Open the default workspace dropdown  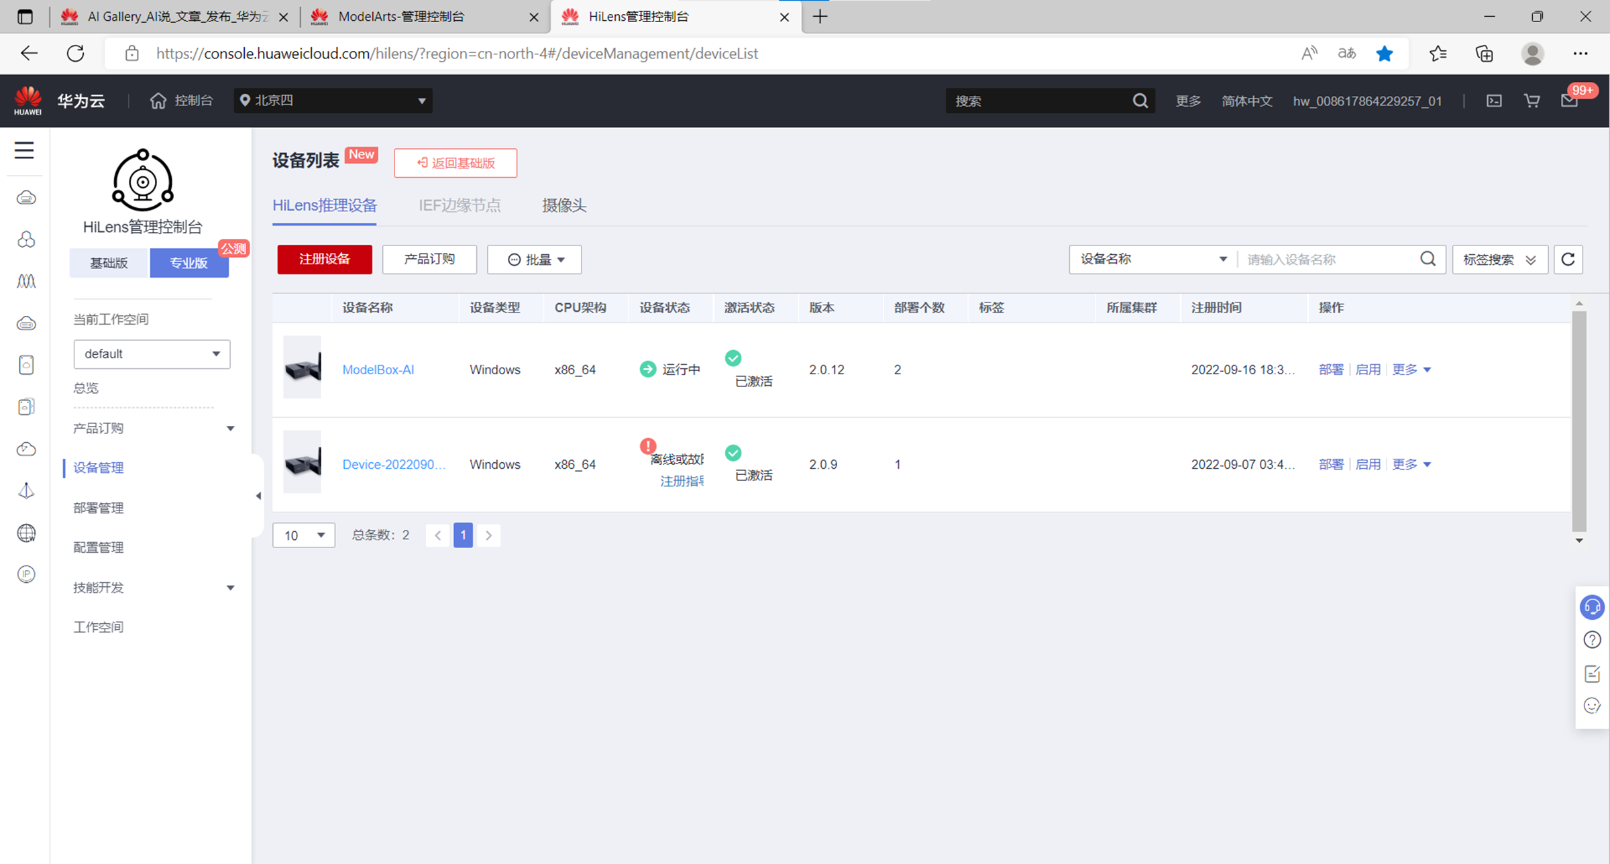pos(152,354)
